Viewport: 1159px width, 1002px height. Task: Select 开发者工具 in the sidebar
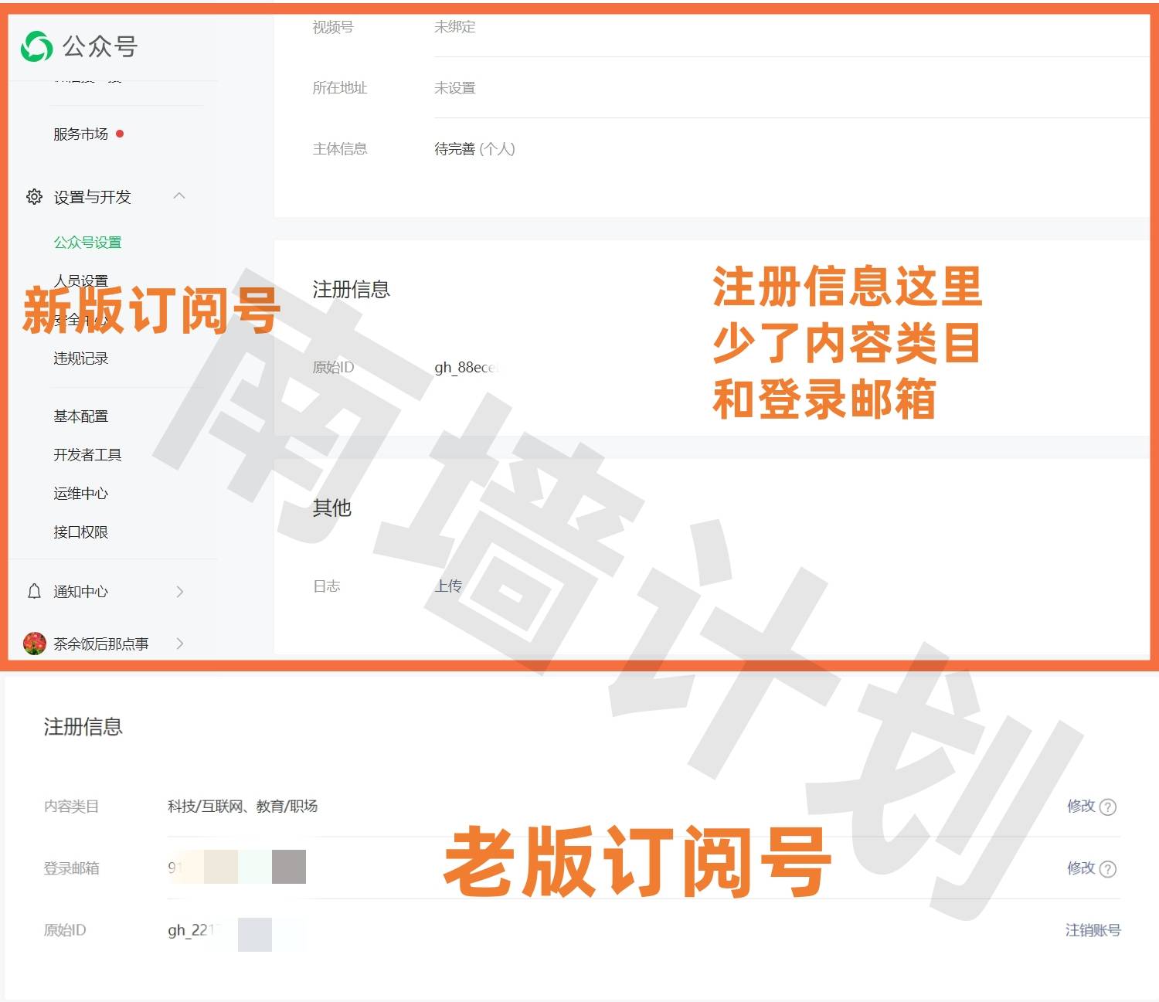point(87,455)
